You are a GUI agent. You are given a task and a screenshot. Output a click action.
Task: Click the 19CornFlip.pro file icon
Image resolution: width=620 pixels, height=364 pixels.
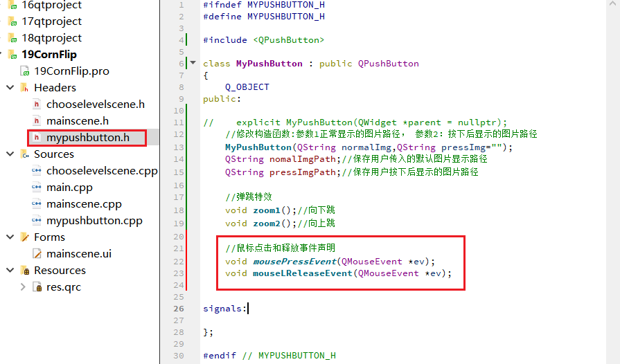[x=25, y=71]
